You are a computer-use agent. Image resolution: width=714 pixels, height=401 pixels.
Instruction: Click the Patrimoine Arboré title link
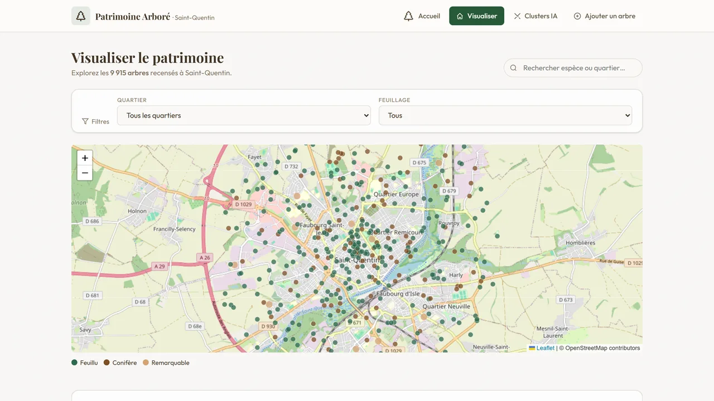click(x=133, y=16)
